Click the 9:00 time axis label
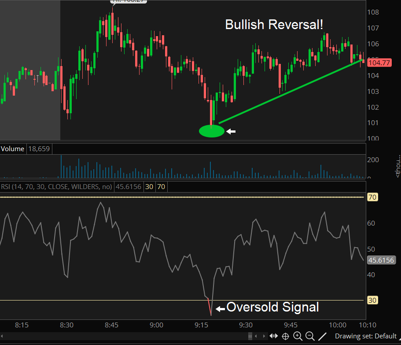401x345 pixels. pyautogui.click(x=157, y=325)
